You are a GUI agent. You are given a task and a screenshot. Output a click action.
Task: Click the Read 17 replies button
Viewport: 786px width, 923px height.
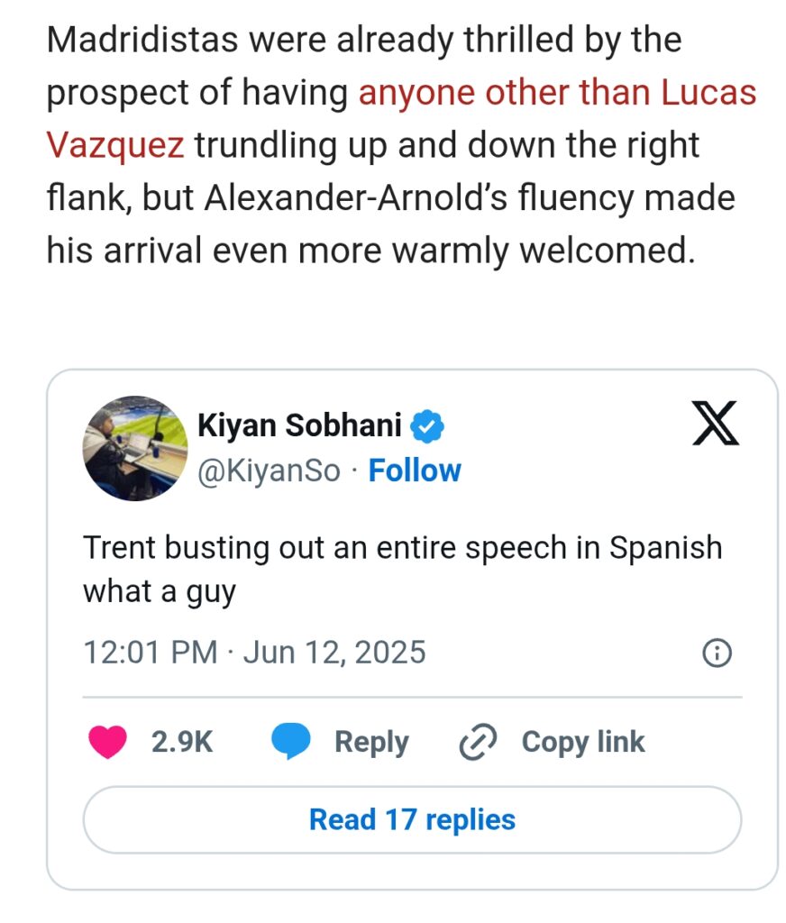click(x=412, y=820)
